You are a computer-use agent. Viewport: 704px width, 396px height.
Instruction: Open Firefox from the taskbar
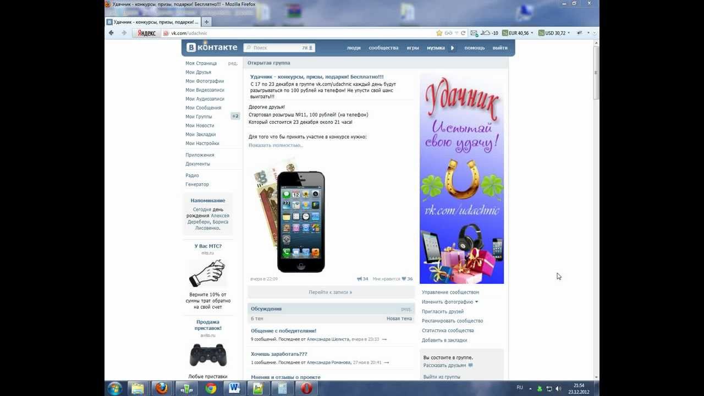[x=162, y=388]
